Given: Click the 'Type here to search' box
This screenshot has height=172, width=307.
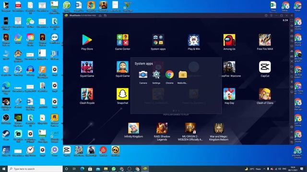Looking at the screenshot, I should tap(35, 169).
